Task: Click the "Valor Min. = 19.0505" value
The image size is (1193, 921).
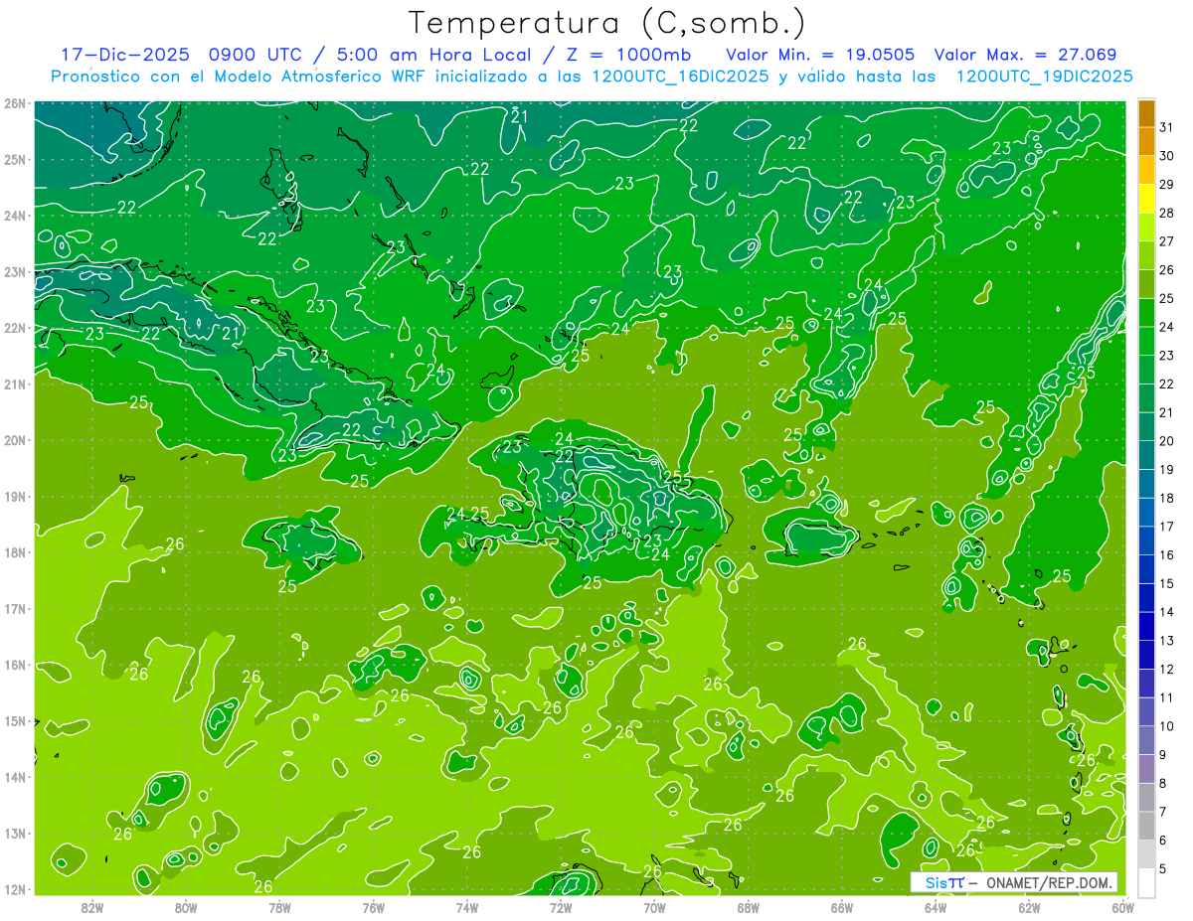Action: 819,55
